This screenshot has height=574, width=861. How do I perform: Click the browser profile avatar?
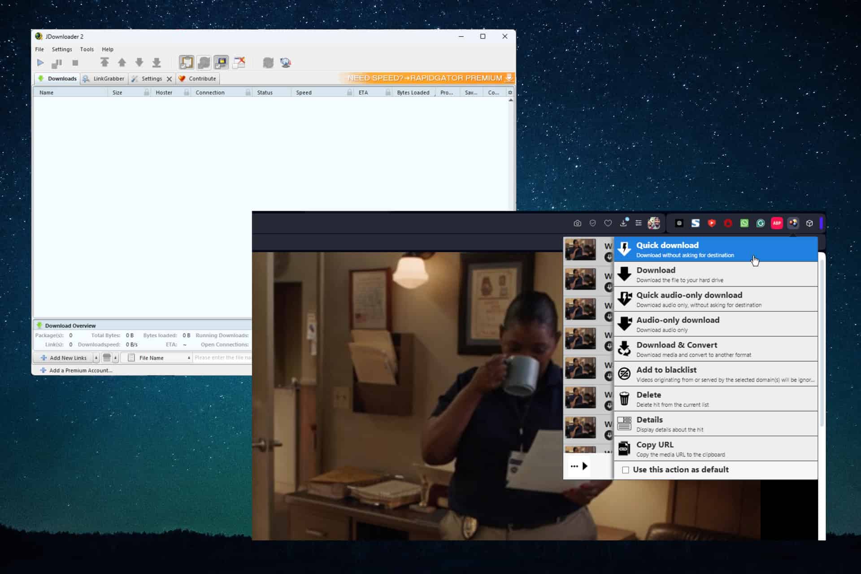point(654,223)
